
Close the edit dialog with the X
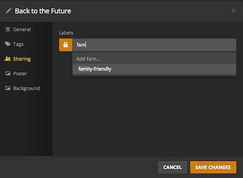pos(233,11)
